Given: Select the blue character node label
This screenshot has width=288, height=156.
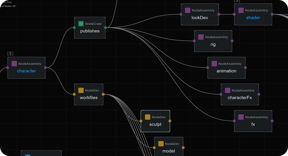Looking at the screenshot, I should click(27, 71).
